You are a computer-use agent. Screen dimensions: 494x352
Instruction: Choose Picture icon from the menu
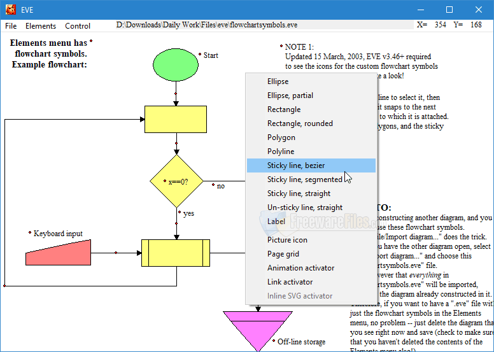coord(311,240)
